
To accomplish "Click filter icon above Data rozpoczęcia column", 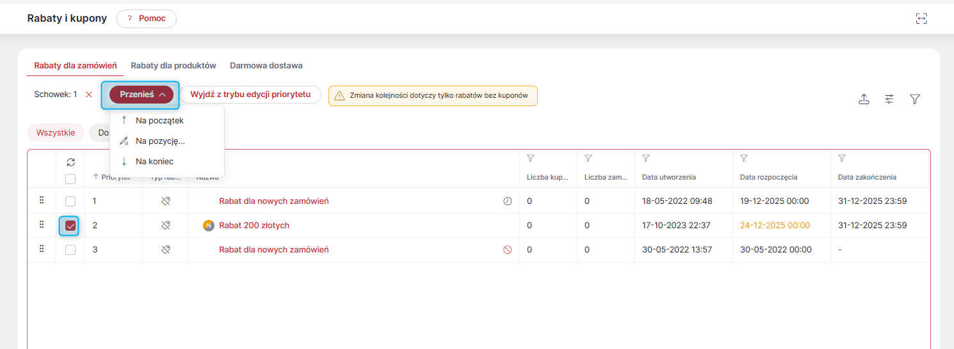I will point(744,158).
